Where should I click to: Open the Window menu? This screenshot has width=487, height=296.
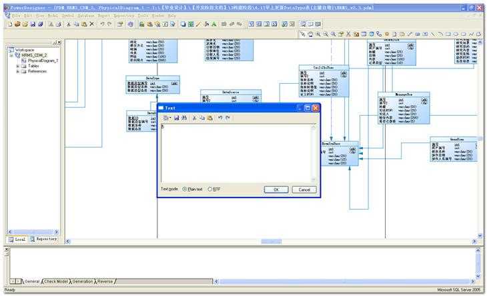point(158,15)
